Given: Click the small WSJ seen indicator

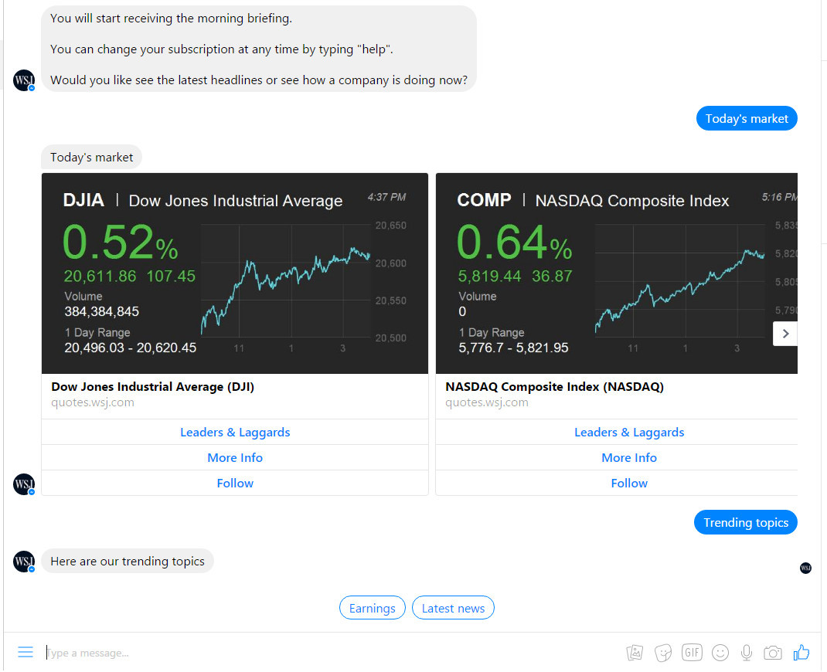Looking at the screenshot, I should pos(805,568).
